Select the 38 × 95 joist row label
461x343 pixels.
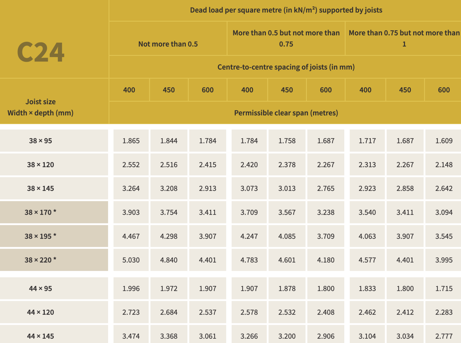[x=41, y=141]
